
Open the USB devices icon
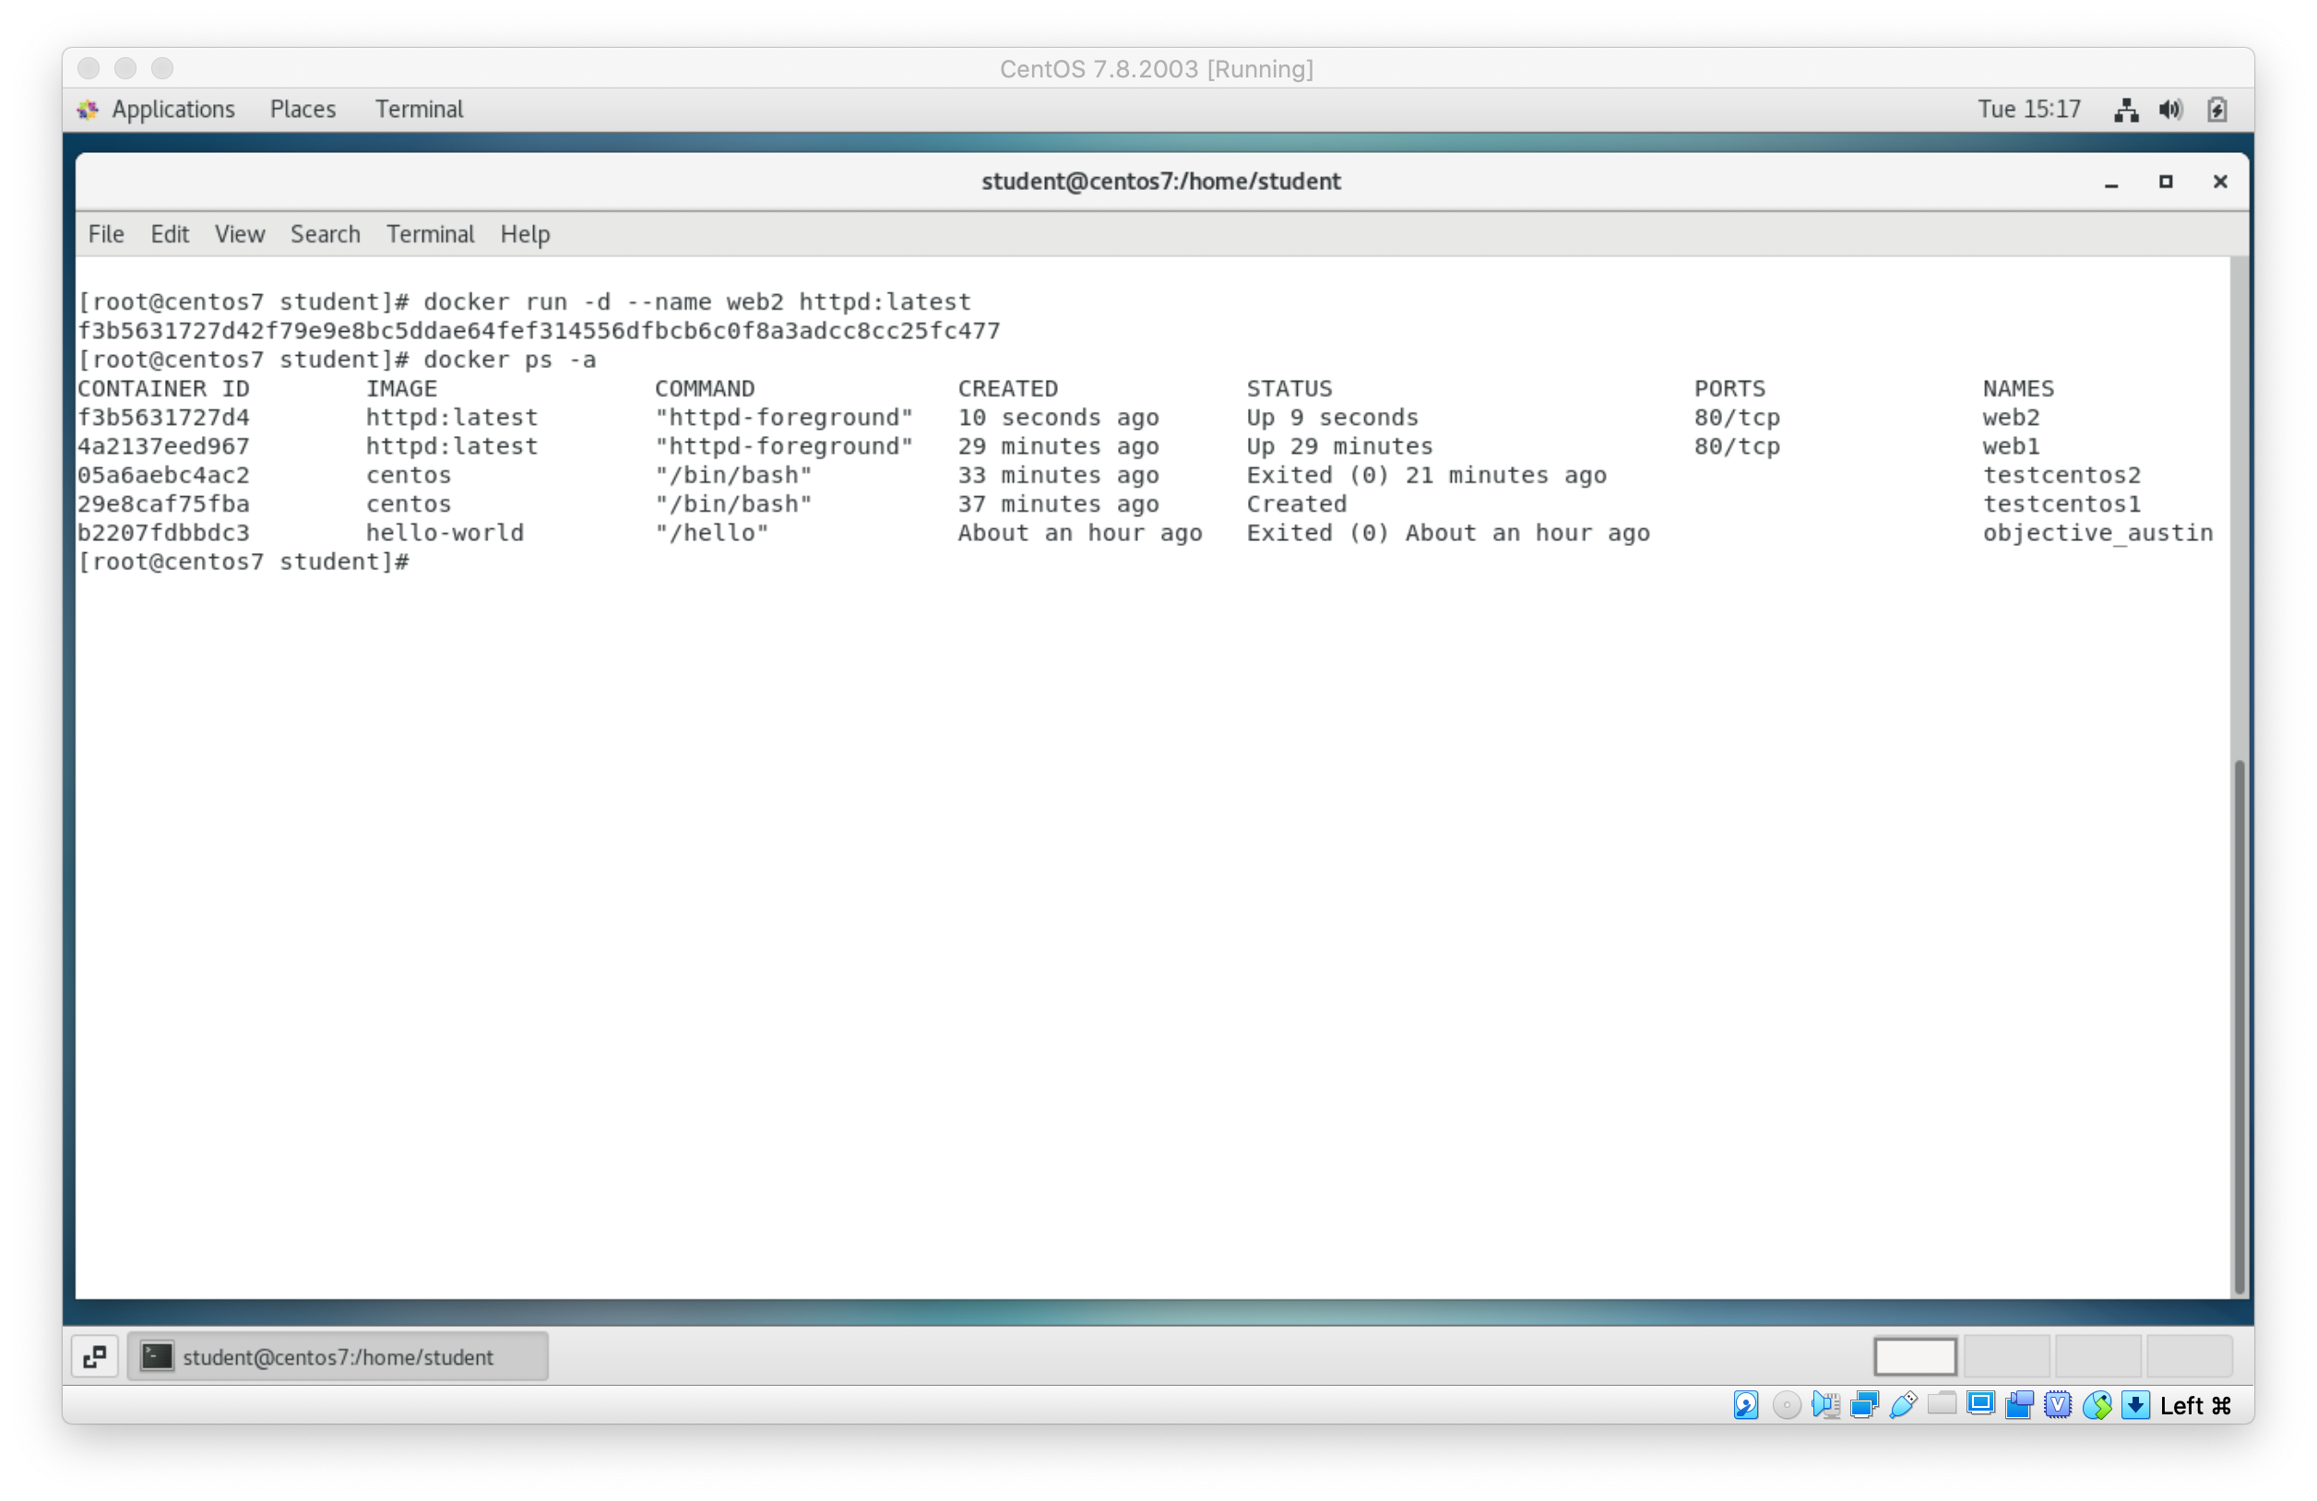tap(1903, 1404)
